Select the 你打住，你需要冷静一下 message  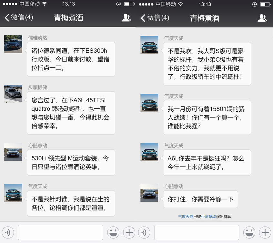coord(200,199)
